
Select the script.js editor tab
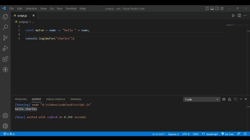[x=24, y=16]
